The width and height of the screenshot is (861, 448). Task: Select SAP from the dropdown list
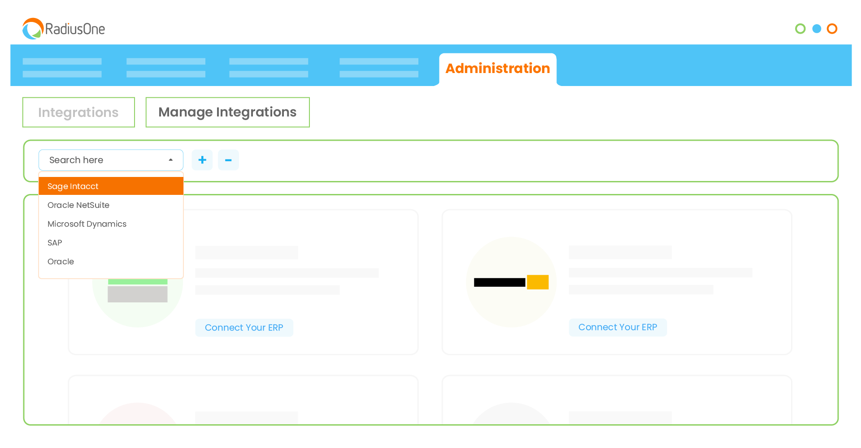coord(54,242)
